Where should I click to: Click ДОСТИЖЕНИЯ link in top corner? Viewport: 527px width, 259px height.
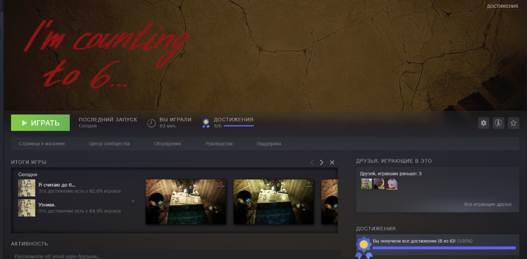click(502, 6)
